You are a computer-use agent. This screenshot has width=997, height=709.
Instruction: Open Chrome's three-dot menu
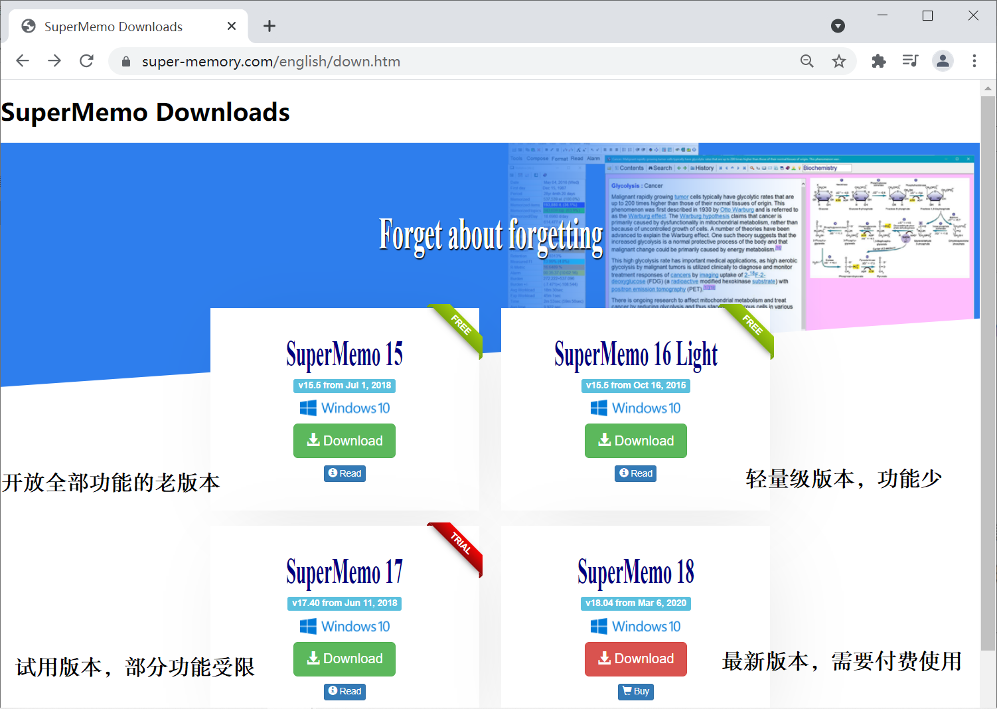coord(974,61)
